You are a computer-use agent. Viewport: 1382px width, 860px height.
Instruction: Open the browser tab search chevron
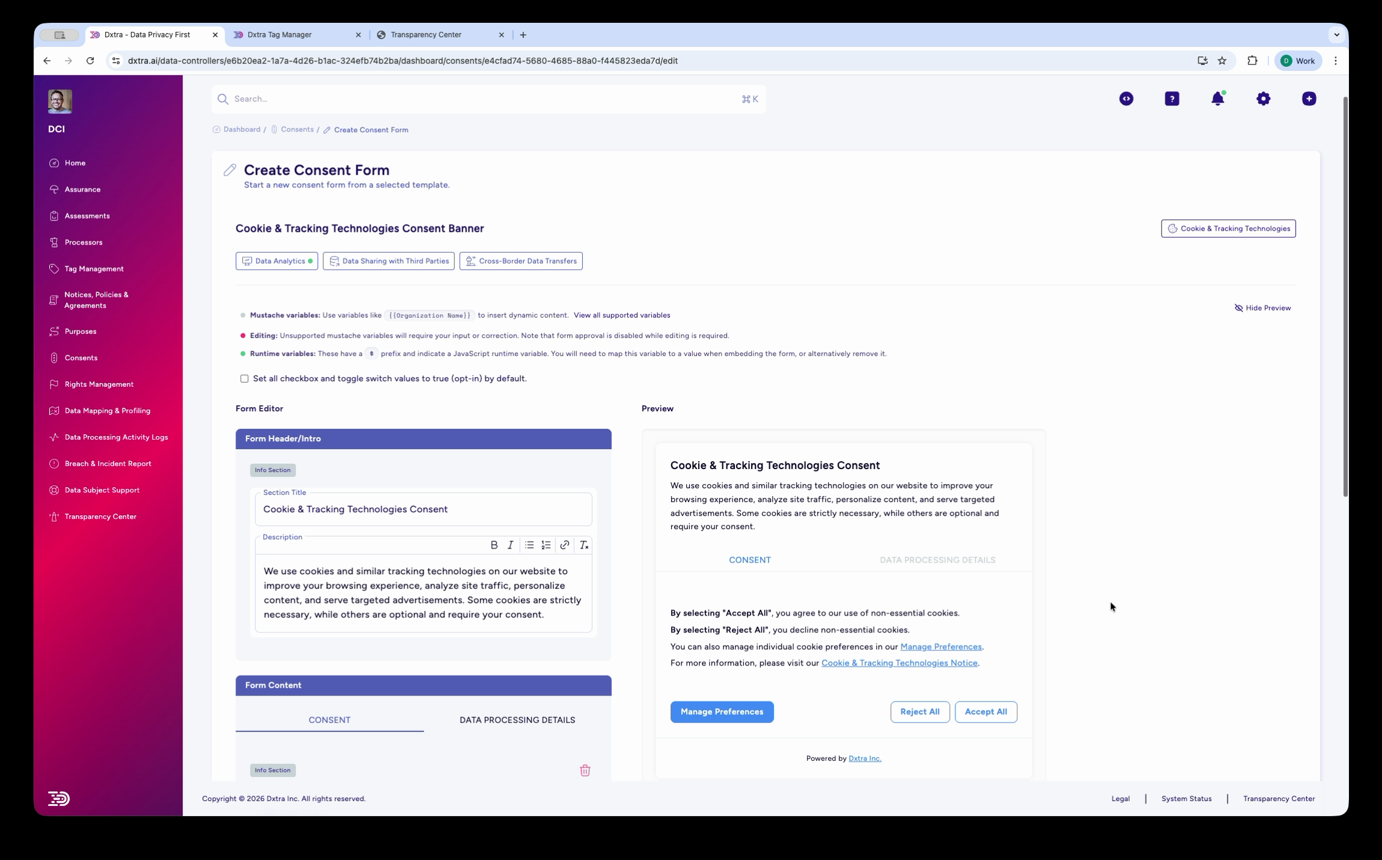1336,35
